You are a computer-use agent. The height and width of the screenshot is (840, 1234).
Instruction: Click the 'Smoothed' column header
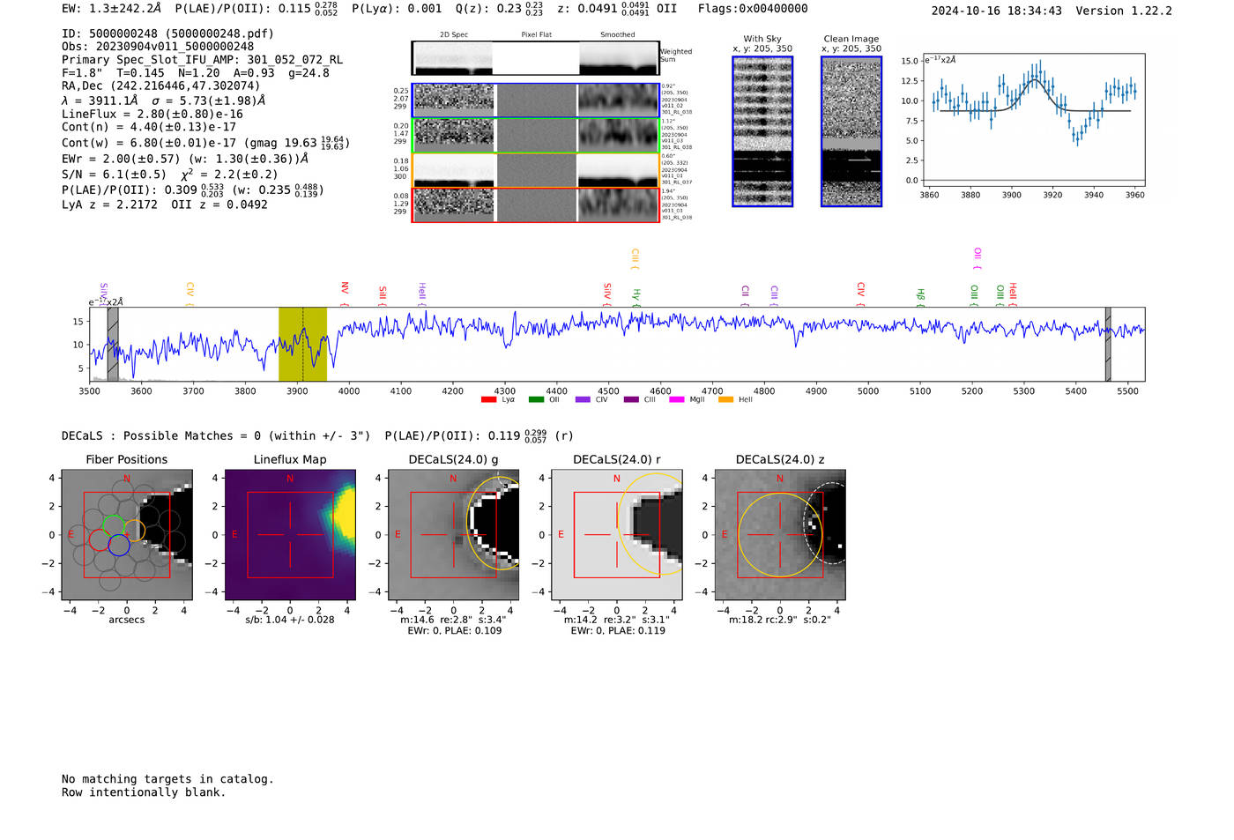click(x=618, y=35)
